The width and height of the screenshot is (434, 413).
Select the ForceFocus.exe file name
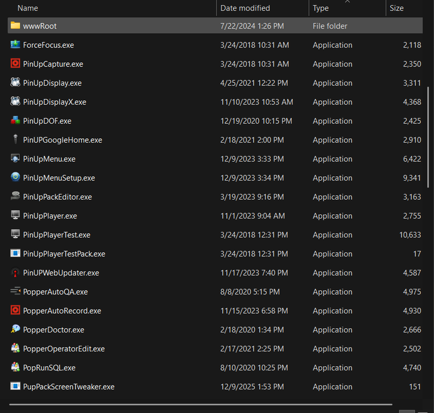[x=49, y=45]
